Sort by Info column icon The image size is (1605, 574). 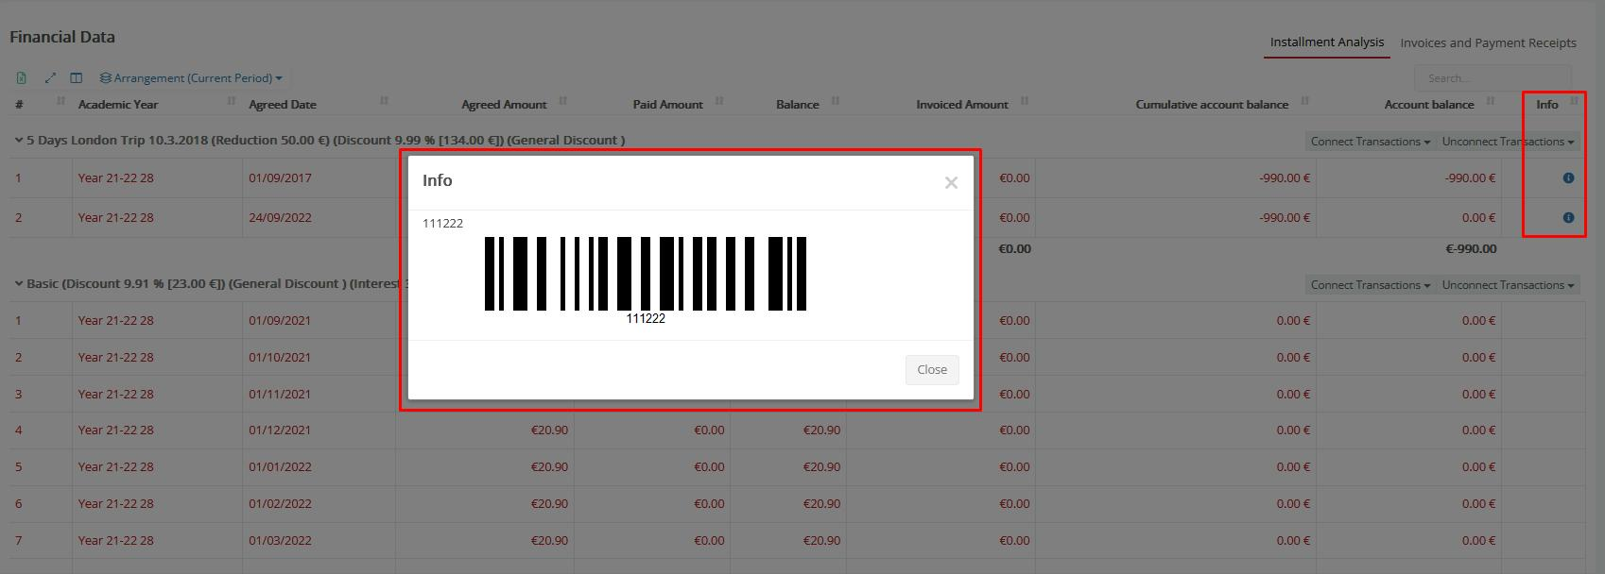[1574, 100]
